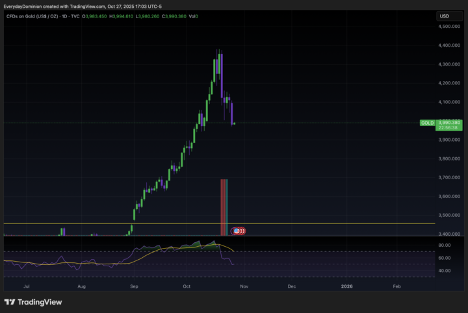Viewport: 468px width, 313px height.
Task: Click the teal volume bar beside red bars
Action: tap(227, 207)
